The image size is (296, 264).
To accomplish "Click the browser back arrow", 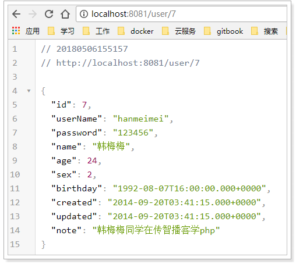I will click(x=16, y=14).
